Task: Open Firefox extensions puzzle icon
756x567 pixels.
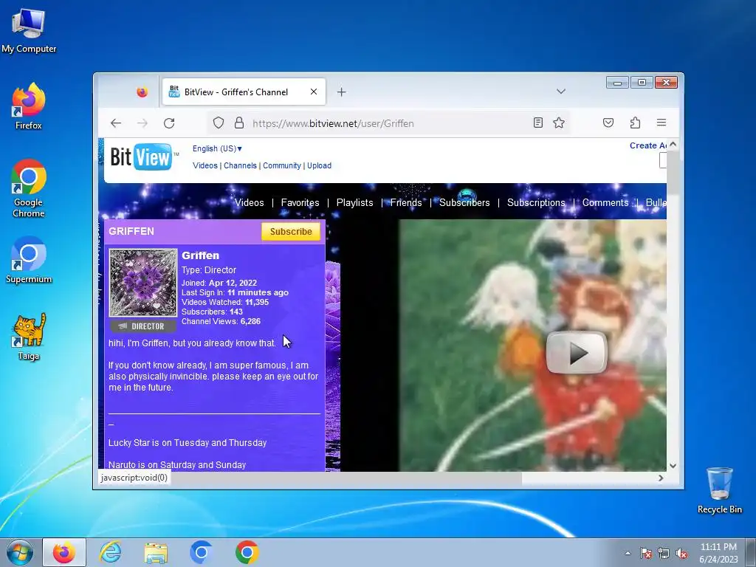Action: click(x=635, y=123)
